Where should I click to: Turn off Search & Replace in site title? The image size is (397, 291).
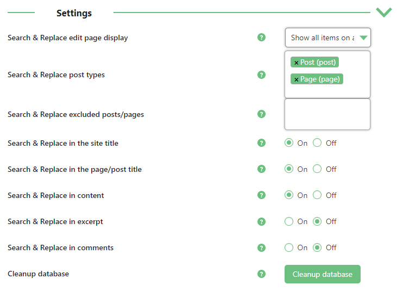[317, 143]
